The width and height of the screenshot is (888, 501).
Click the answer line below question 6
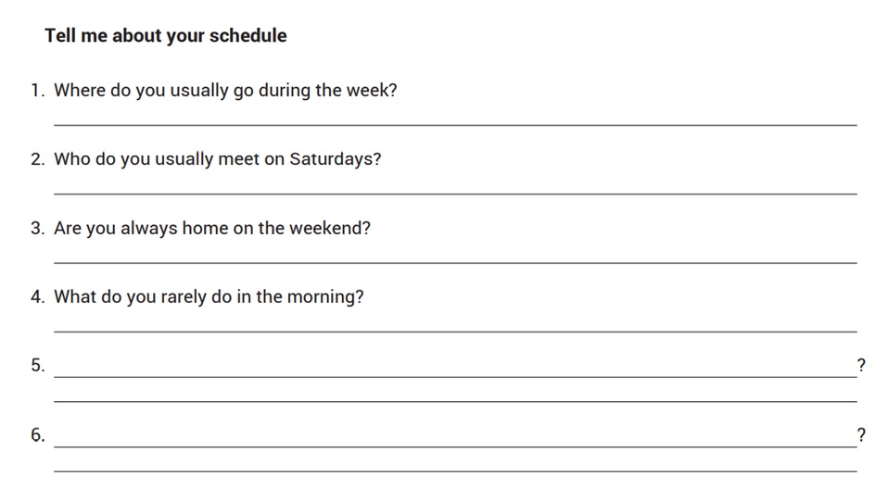point(455,470)
